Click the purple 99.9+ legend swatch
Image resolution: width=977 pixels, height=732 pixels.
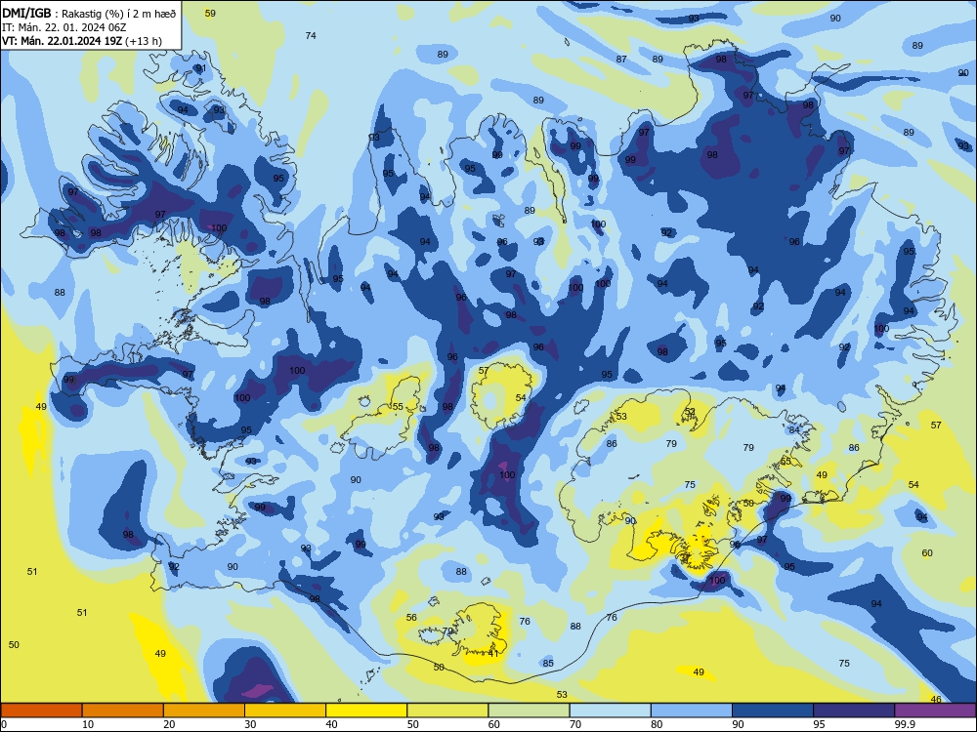click(935, 711)
